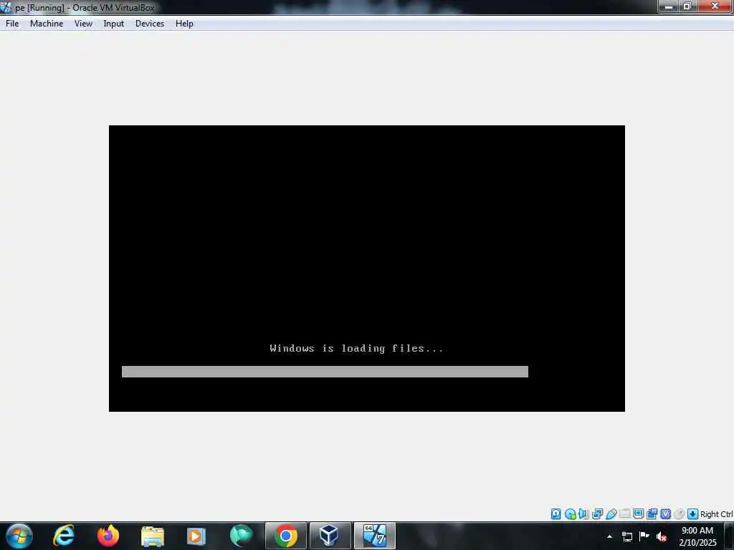Screen dimensions: 734x550
Task: Click the Show desktop button
Action: pos(729,536)
